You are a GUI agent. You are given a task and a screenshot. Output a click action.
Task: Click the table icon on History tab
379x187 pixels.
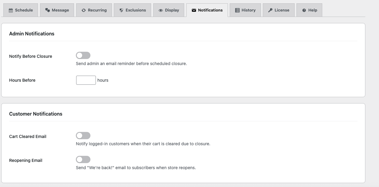(237, 10)
